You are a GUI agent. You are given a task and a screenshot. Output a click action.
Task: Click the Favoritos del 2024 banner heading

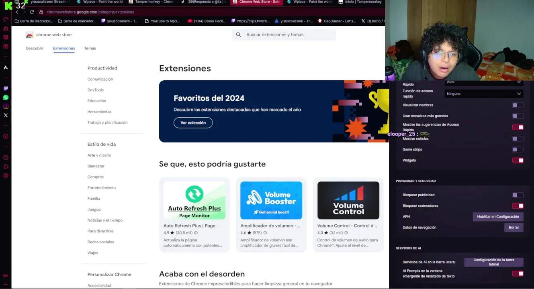tap(209, 98)
